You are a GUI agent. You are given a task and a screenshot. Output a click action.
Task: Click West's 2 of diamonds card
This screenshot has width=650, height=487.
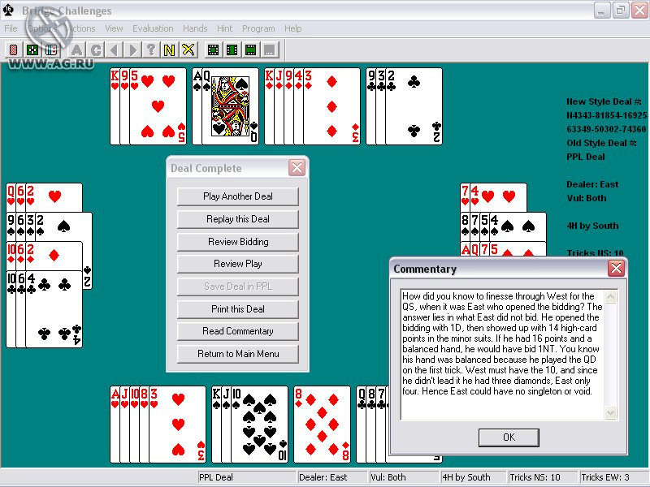coord(54,256)
